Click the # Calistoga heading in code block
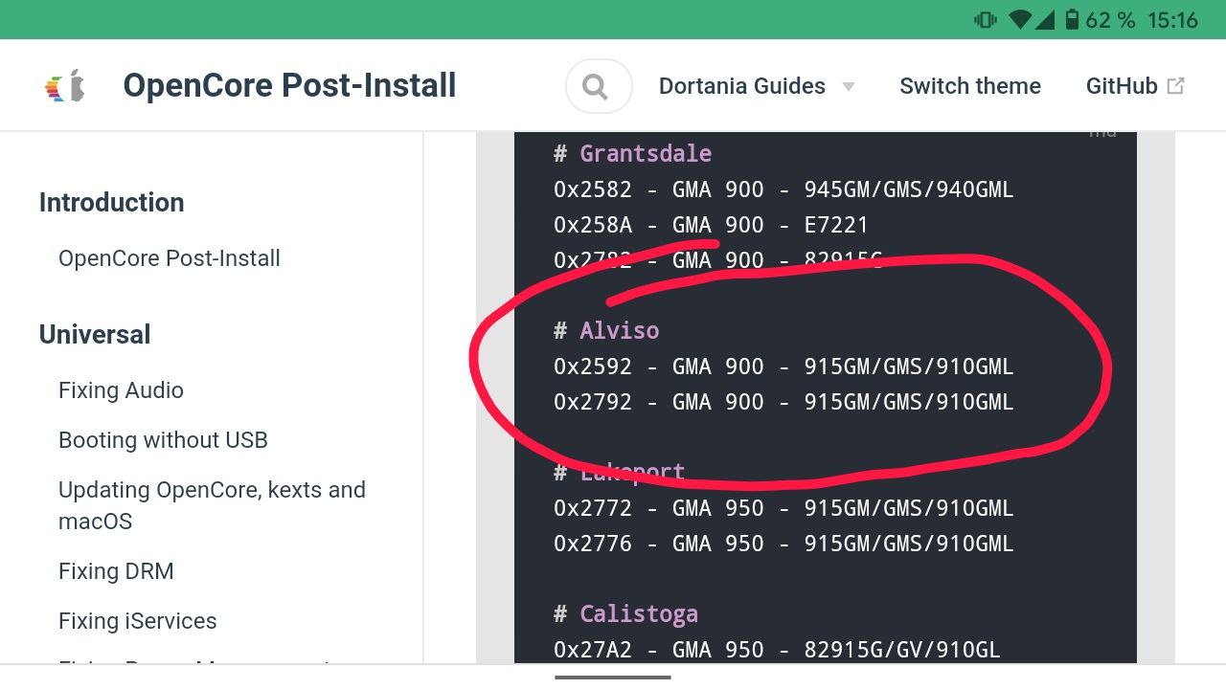 point(625,613)
